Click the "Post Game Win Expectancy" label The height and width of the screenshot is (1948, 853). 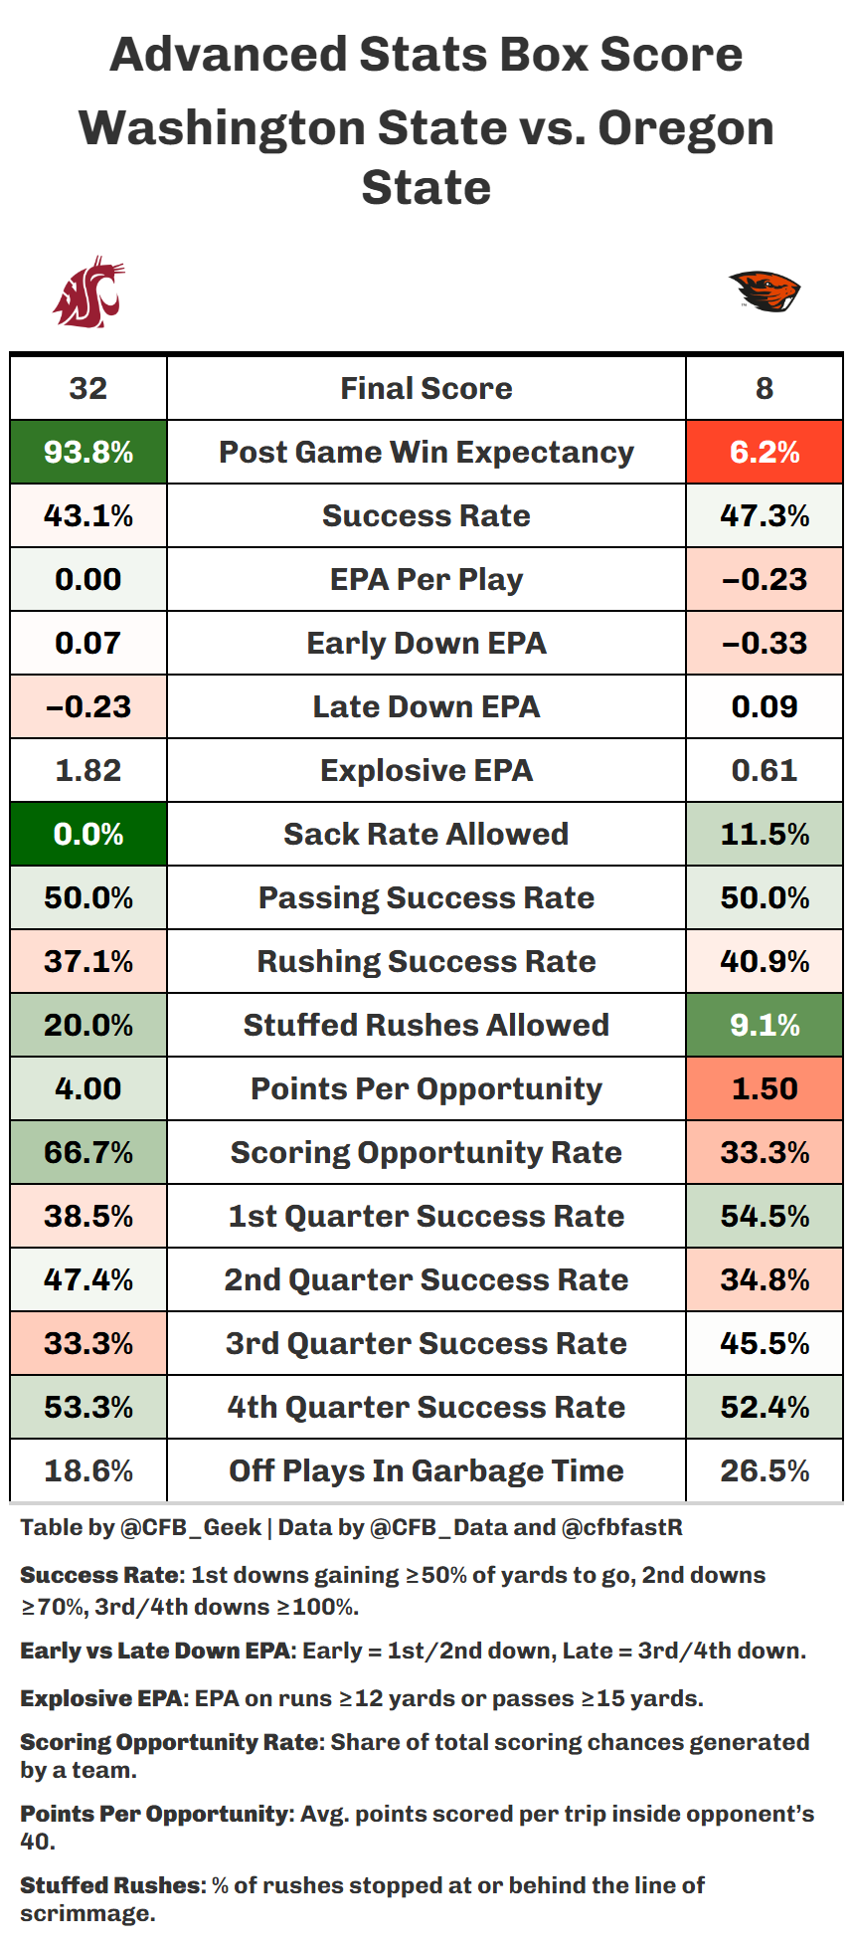pyautogui.click(x=426, y=453)
